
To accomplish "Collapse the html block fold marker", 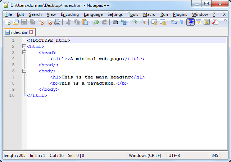I will click(24, 46).
